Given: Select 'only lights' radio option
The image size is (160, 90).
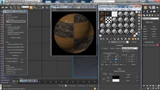Looking at the screenshot, I should 6,30.
